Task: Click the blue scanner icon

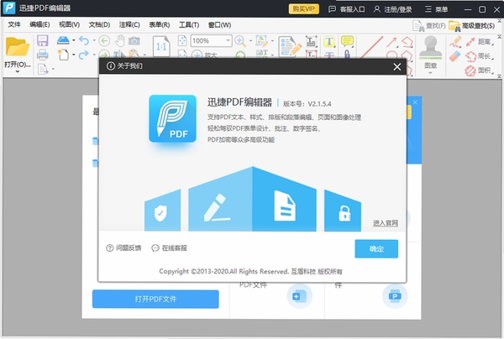Action: click(x=63, y=40)
